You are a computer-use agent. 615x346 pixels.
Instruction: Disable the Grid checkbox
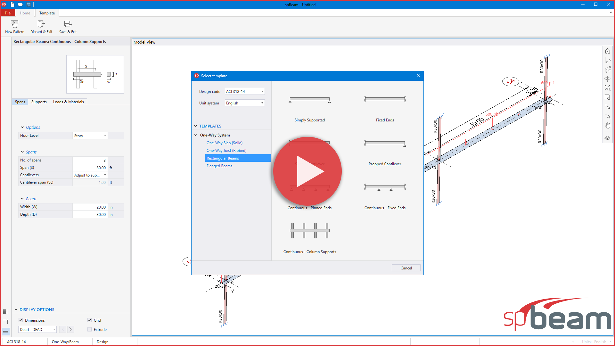(x=90, y=320)
